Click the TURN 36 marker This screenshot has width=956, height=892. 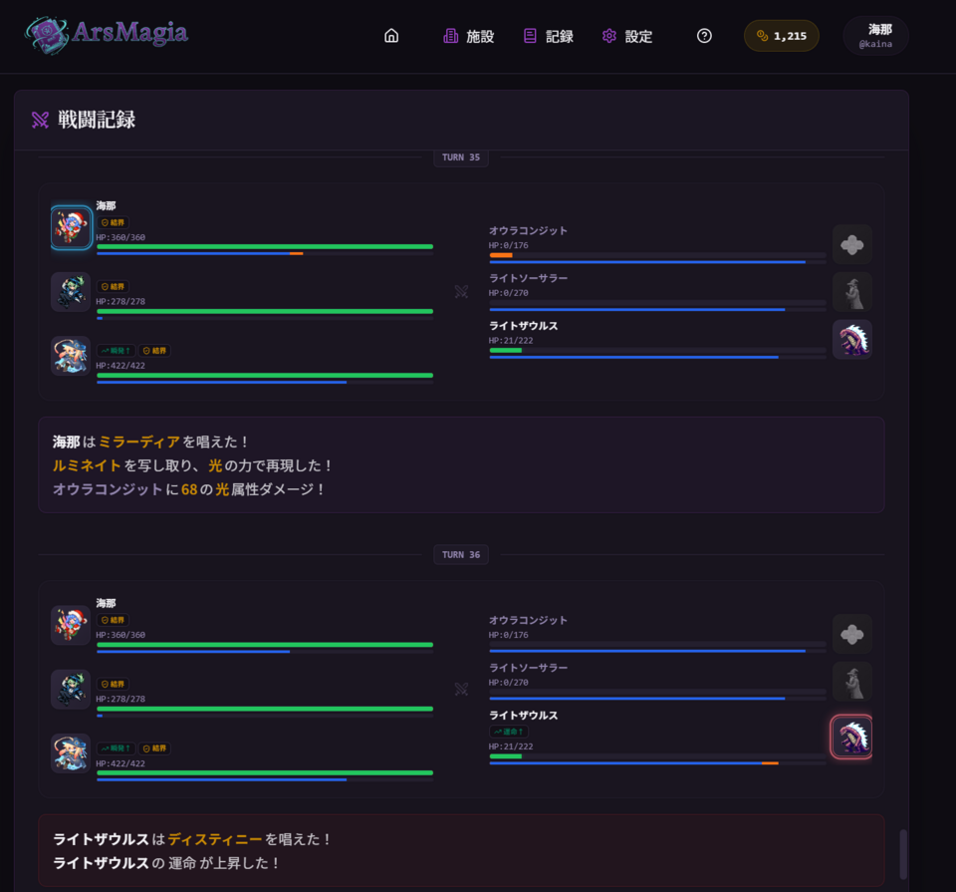tap(461, 554)
